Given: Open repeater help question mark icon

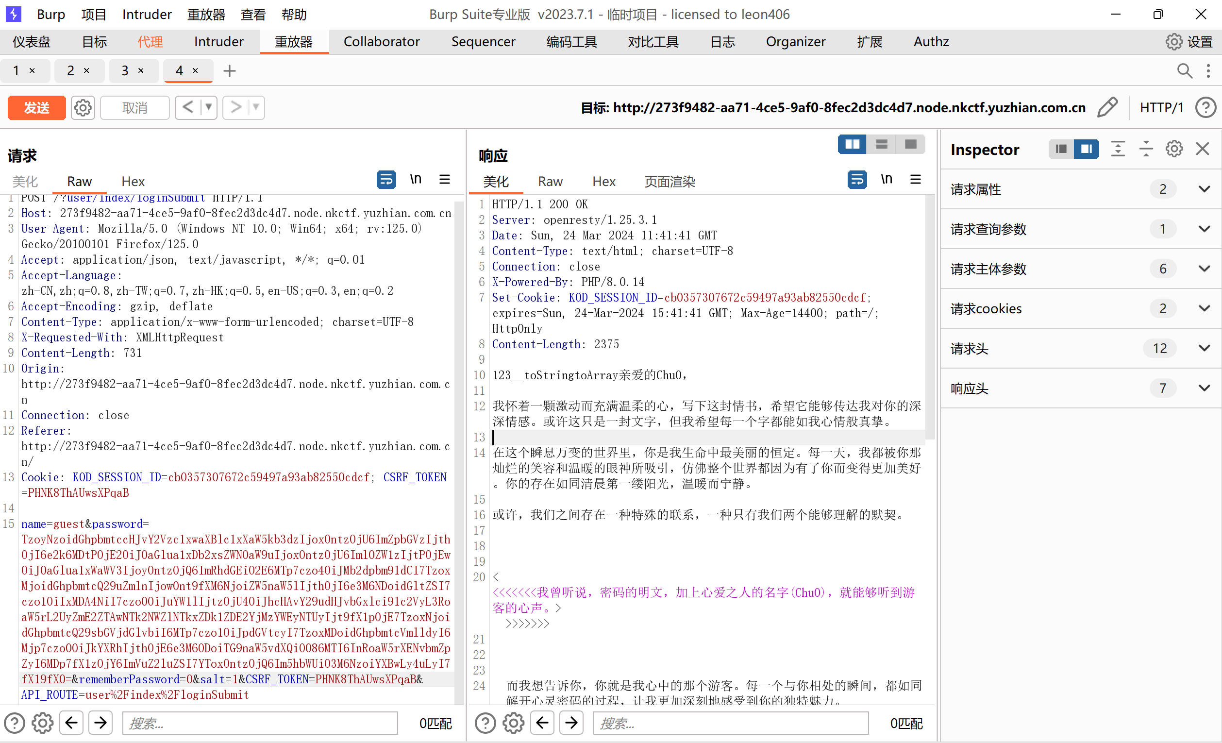Looking at the screenshot, I should pos(1205,108).
